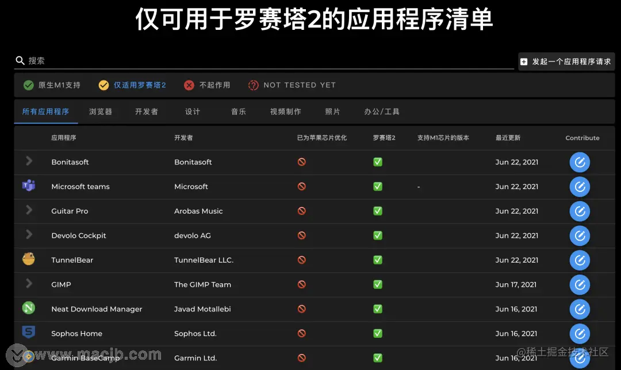Switch to the 办公/工具 tab

point(382,111)
